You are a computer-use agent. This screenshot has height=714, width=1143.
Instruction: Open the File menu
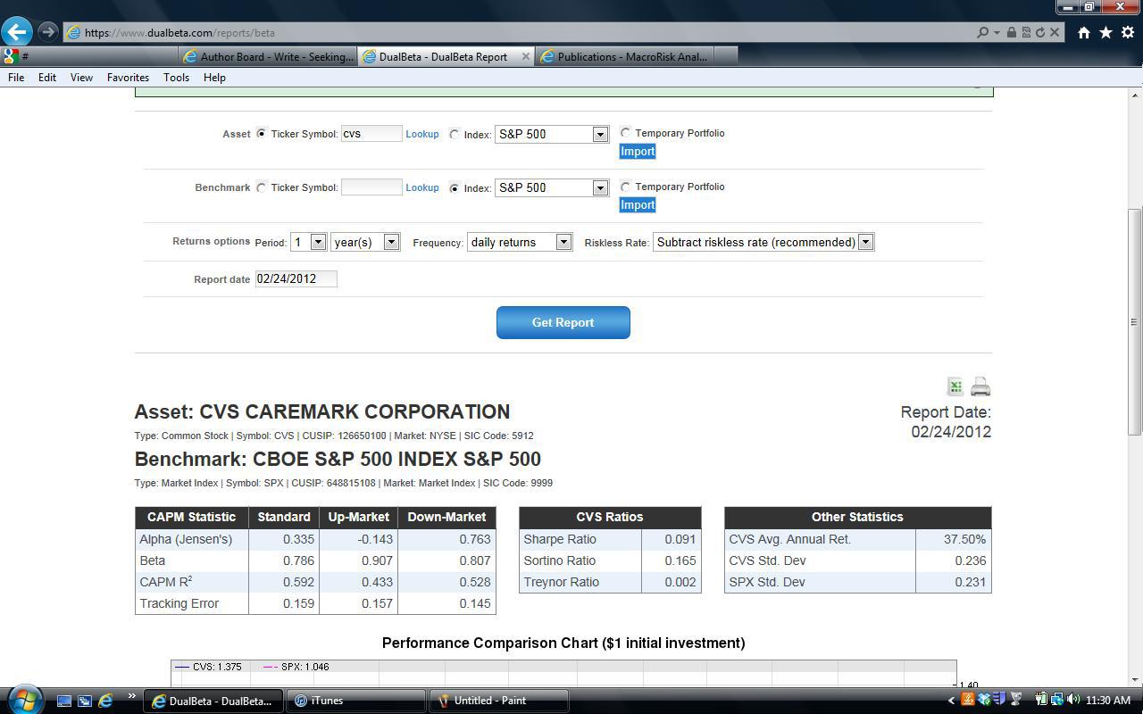(x=16, y=78)
